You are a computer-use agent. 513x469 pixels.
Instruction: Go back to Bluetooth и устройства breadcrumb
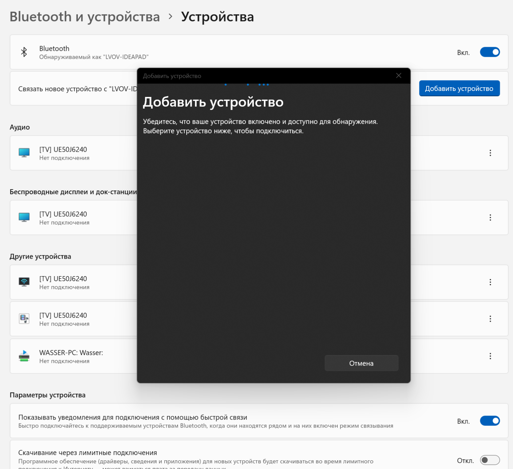(85, 17)
